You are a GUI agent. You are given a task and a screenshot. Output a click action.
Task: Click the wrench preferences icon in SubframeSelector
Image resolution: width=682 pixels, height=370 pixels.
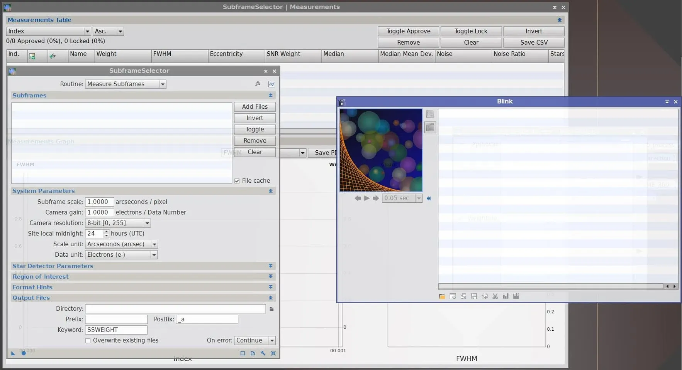point(263,353)
